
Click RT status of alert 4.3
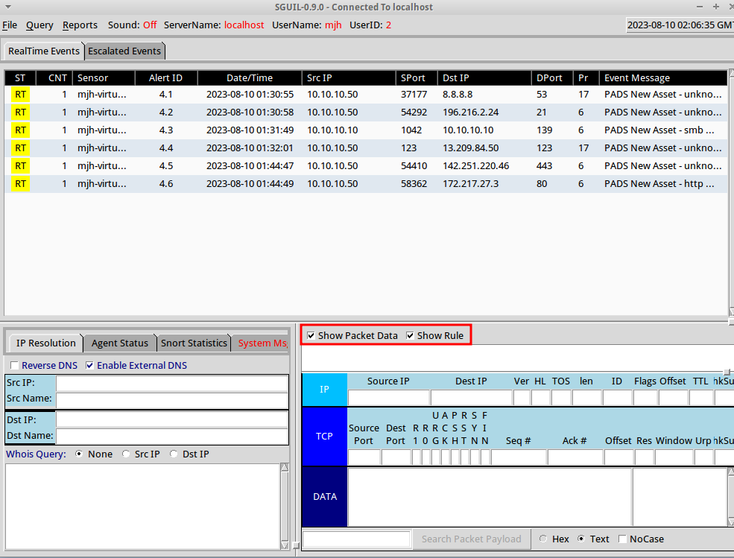pyautogui.click(x=20, y=130)
